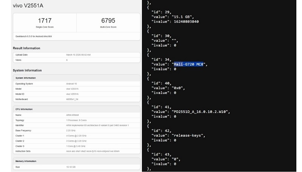The width and height of the screenshot is (302, 172).
Task: Click the "Multi-Core Score" label
Action: pos(108,27)
